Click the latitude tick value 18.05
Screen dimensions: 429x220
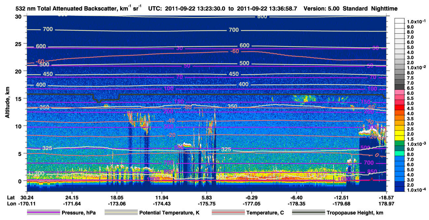tap(116, 197)
